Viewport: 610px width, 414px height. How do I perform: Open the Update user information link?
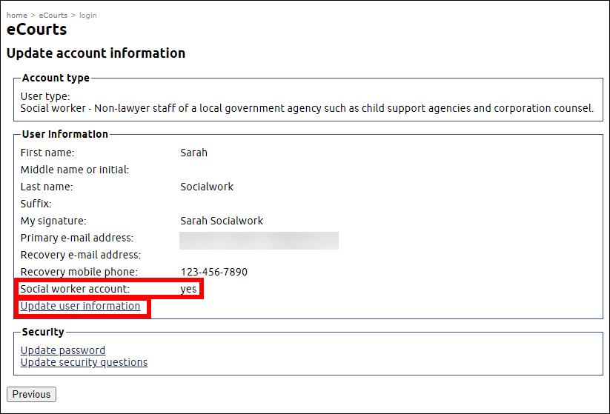tap(80, 306)
